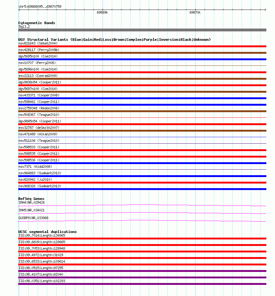This screenshot has width=275, height=296.
Task: Open the nsv820942 (Ju2010) label
Action: pos(35,180)
